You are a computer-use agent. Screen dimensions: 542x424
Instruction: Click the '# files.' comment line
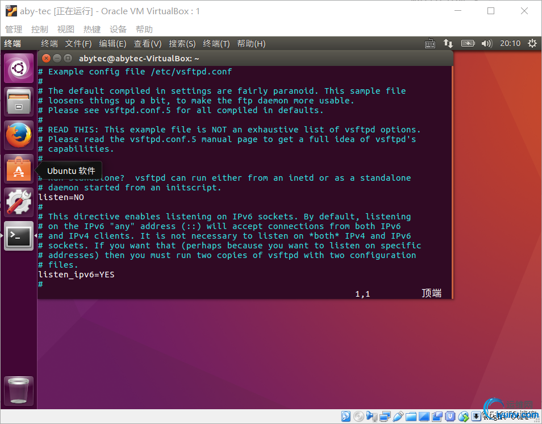coord(58,265)
